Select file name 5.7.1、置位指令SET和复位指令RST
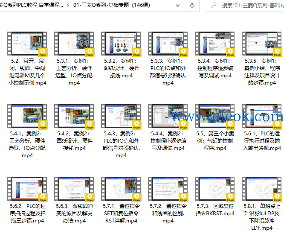284x231 pixels. (x=121, y=213)
